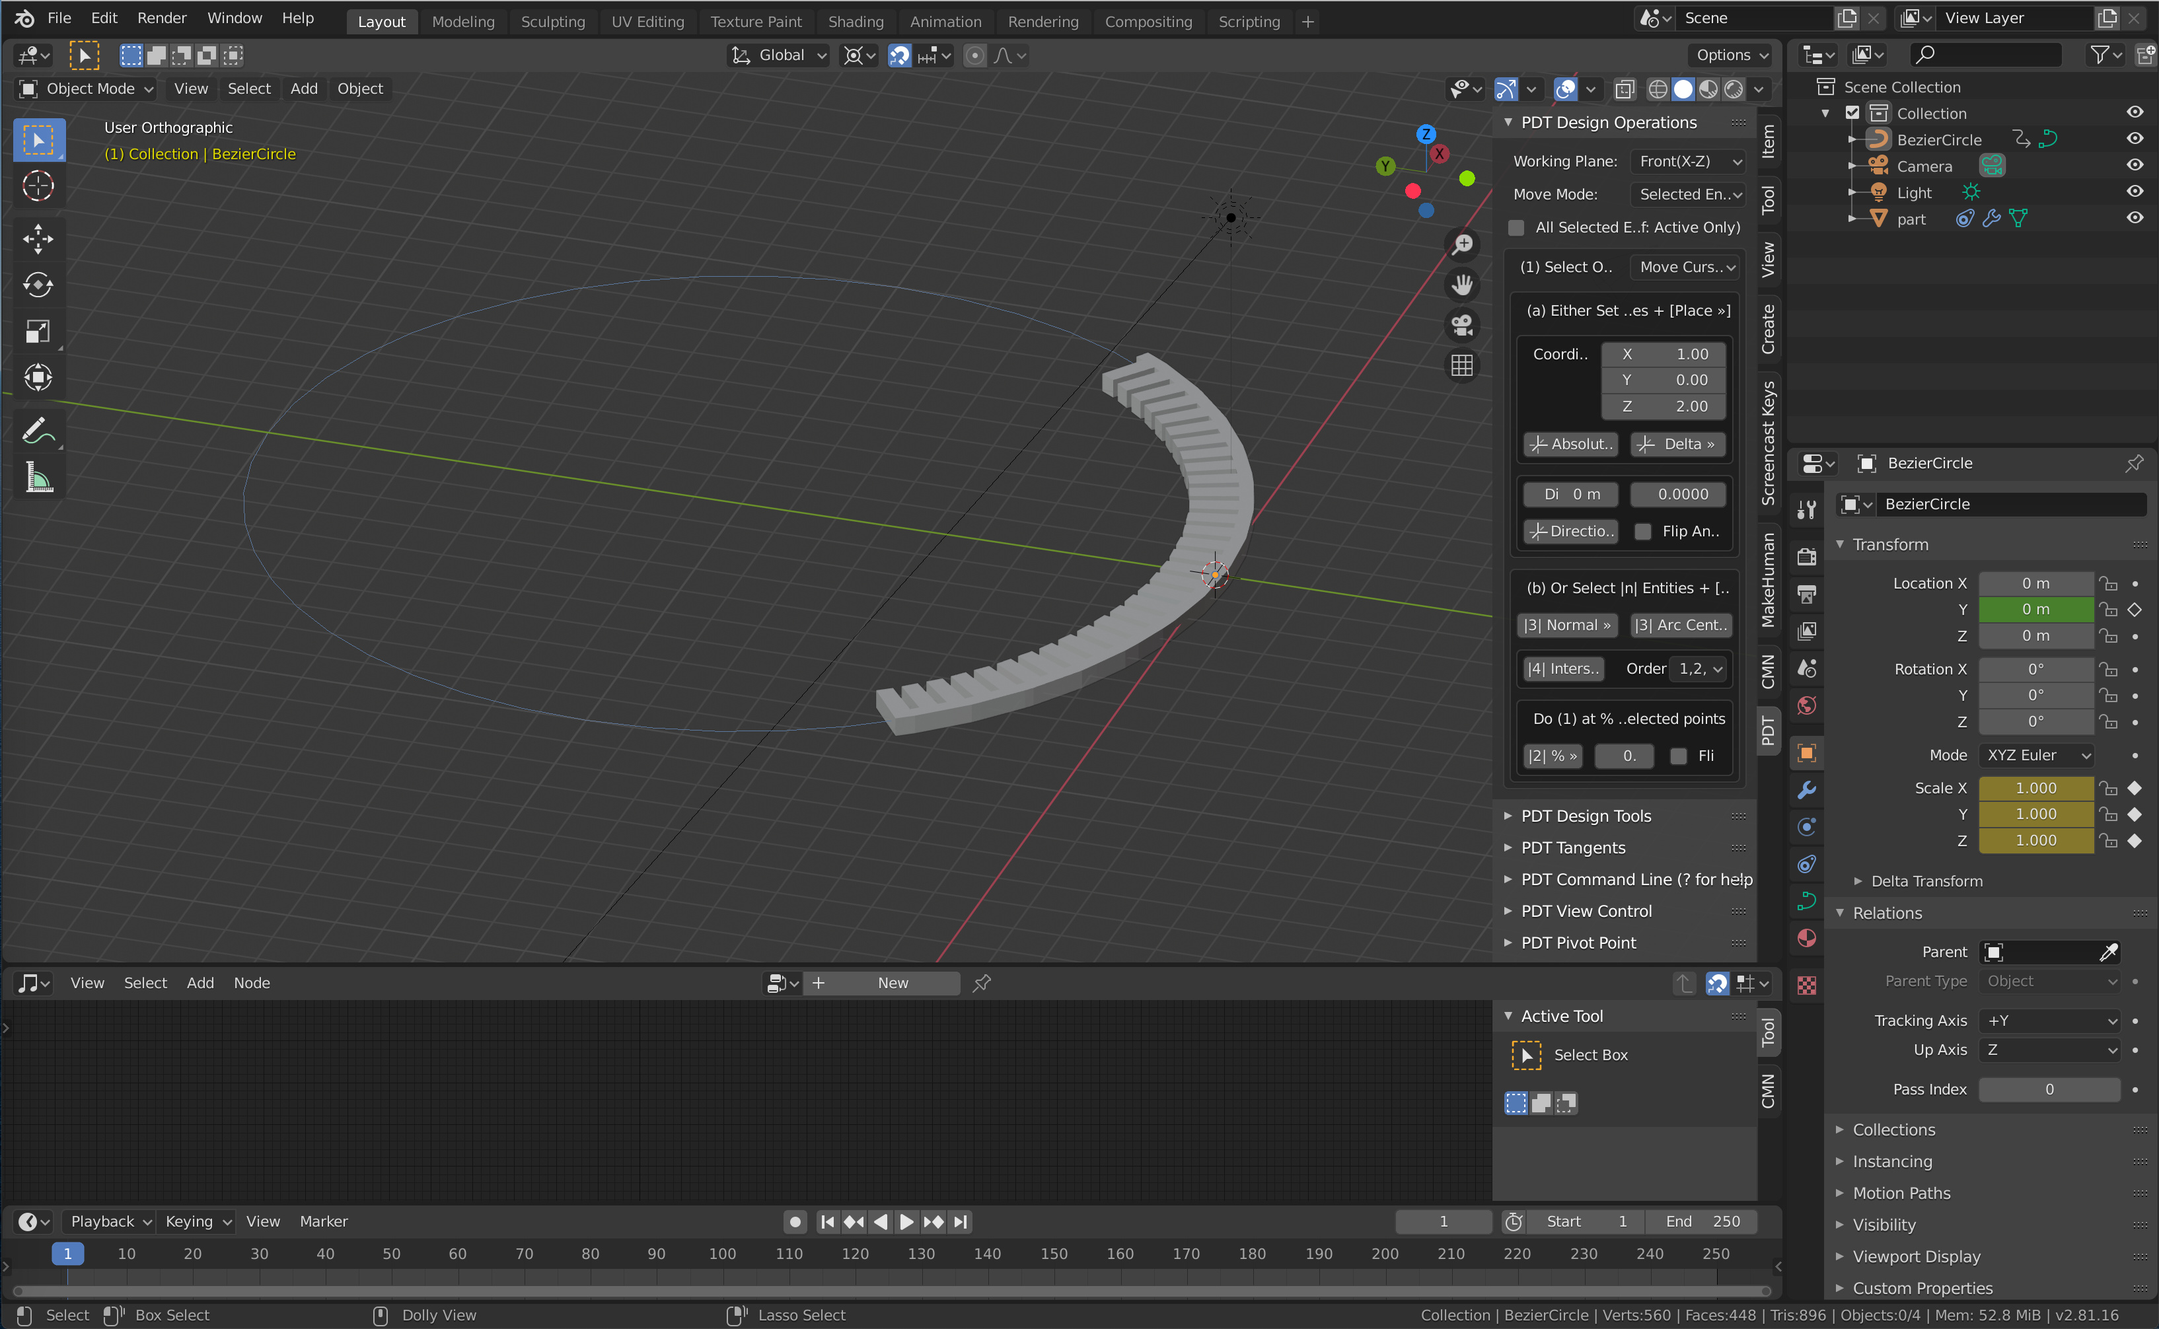Open rotation Mode XYZ Euler dropdown

coord(2036,755)
